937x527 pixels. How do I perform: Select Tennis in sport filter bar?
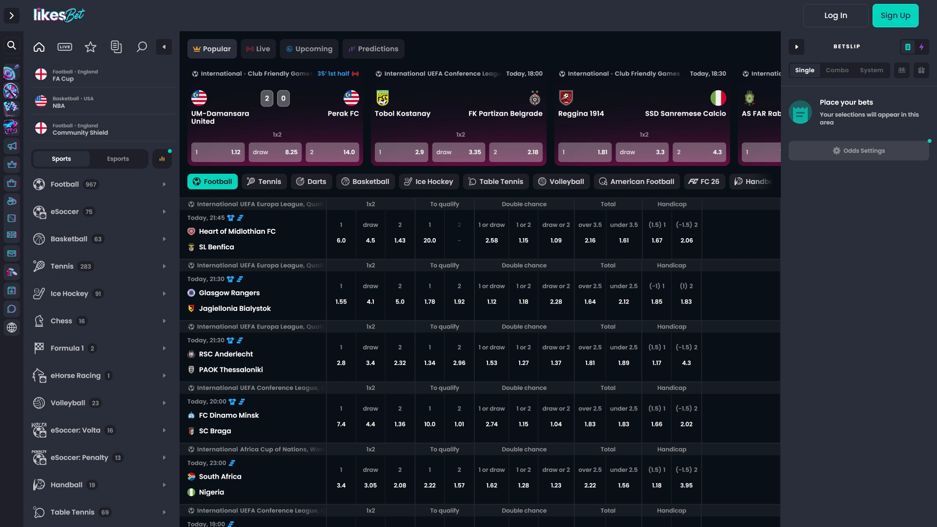[264, 182]
